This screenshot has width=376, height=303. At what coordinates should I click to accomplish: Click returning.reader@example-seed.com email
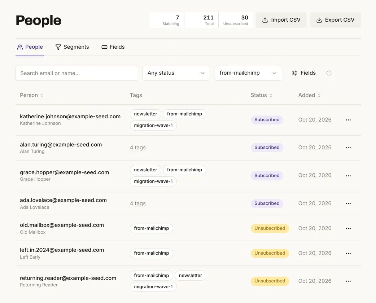coord(68,278)
